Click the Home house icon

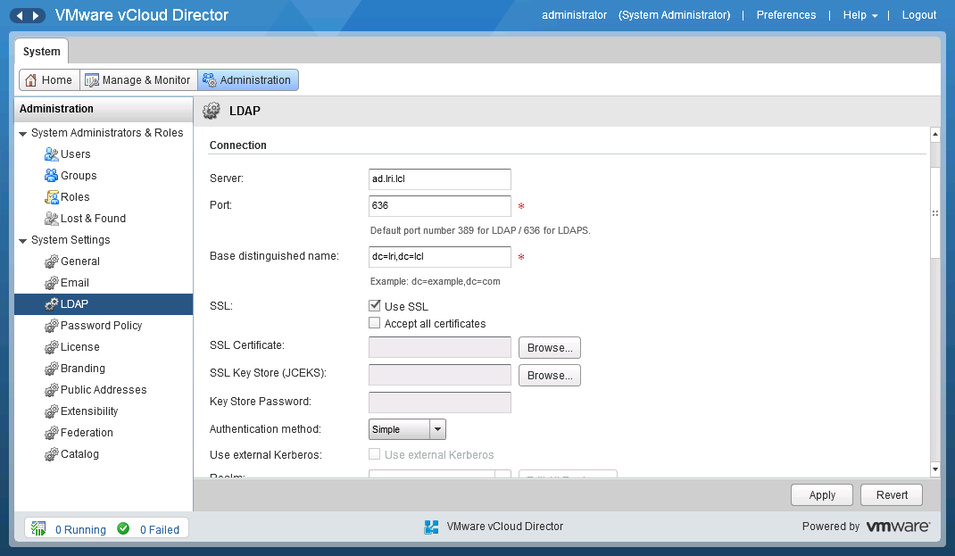click(31, 79)
